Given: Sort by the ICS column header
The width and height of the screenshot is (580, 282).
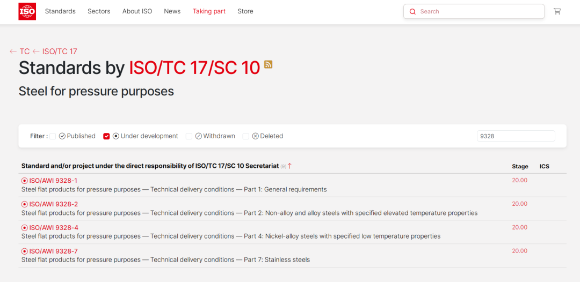Looking at the screenshot, I should [545, 167].
